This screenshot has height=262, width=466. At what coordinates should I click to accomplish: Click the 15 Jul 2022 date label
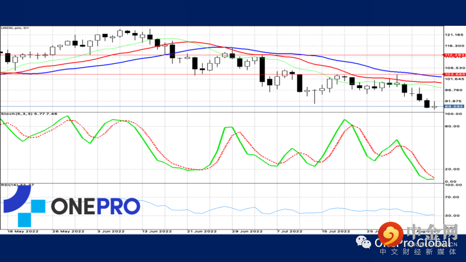336,231
